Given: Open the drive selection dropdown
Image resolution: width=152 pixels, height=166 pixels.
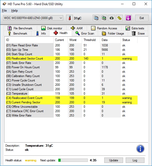Looking at the screenshot, I should click(33, 18).
